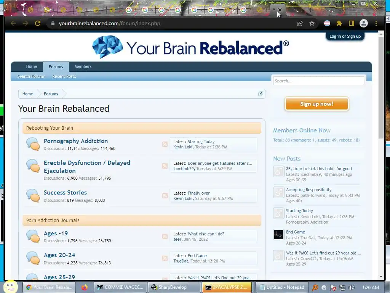This screenshot has height=293, width=390.
Task: Click the scrollbar down arrow
Action: click(x=381, y=277)
